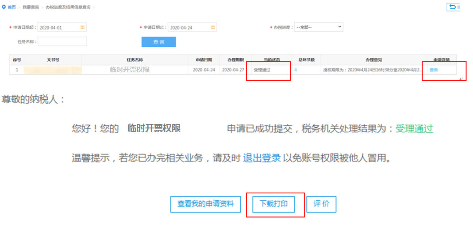Click 查看 link in 申请详情 column
The image size is (473, 229).
434,70
